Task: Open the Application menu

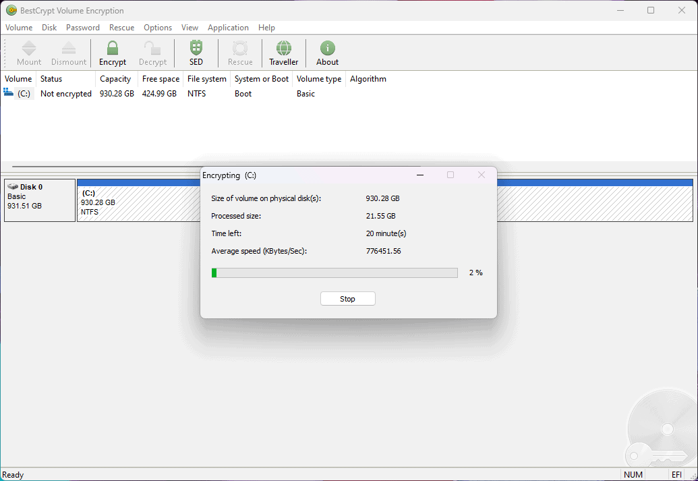Action: tap(228, 28)
